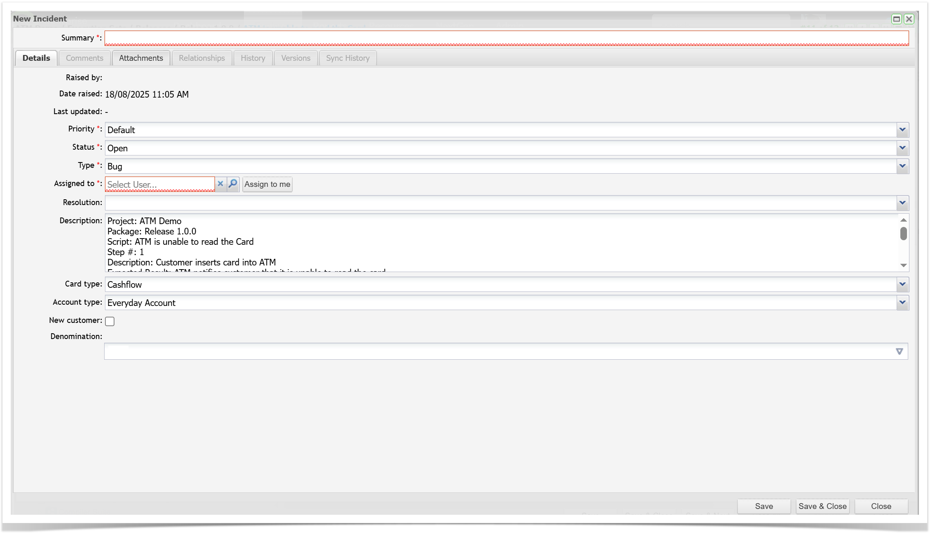Expand the Priority dropdown

click(902, 130)
